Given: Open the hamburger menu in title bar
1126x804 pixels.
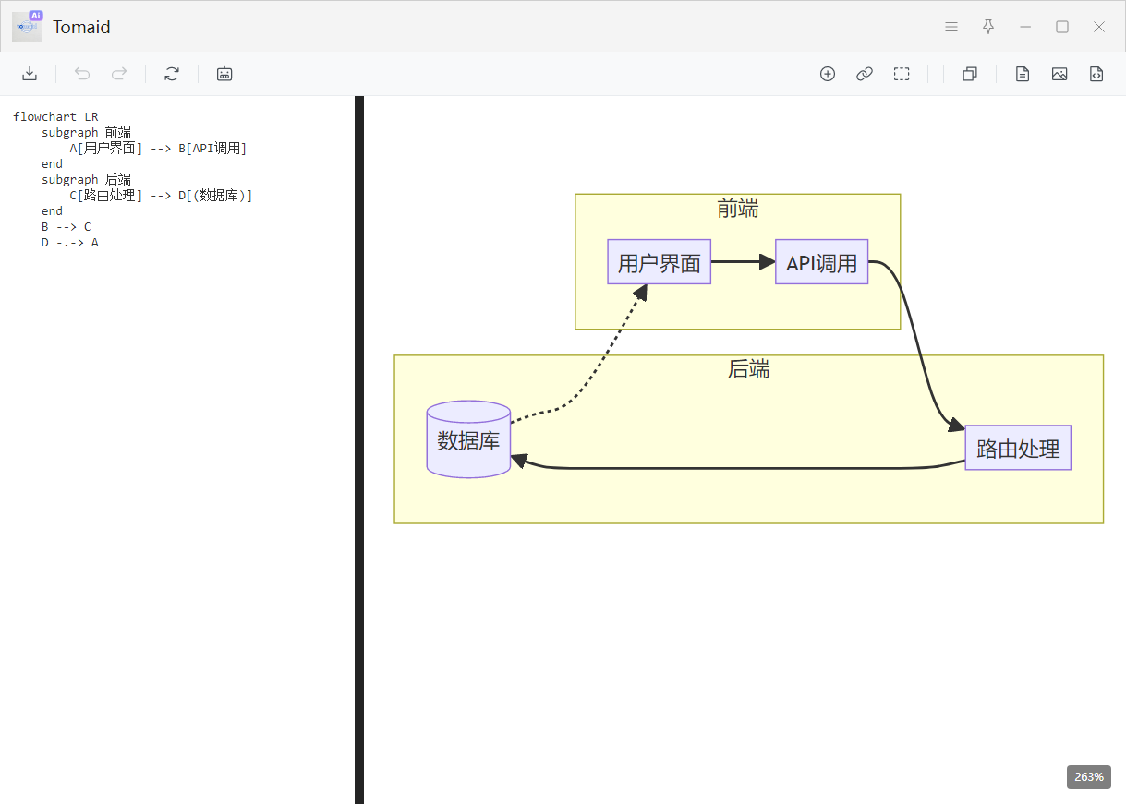Looking at the screenshot, I should 951,27.
